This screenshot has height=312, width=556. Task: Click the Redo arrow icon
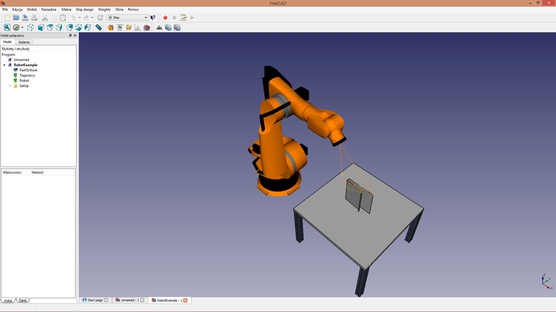(x=86, y=18)
